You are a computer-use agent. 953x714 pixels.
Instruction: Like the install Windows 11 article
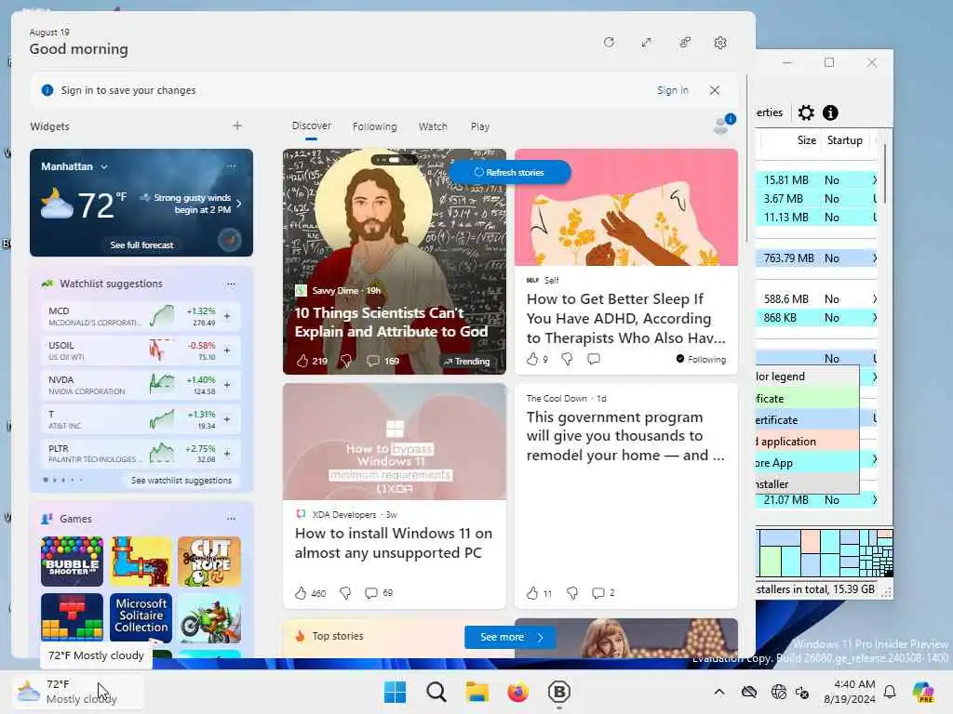pos(301,592)
